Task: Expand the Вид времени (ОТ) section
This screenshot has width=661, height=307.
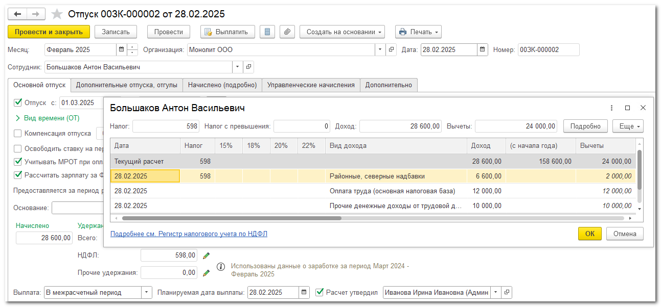Action: 18,118
